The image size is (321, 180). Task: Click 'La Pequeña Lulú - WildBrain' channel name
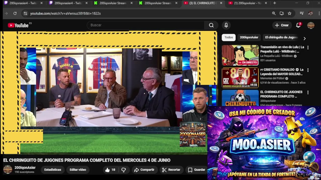(x=276, y=56)
